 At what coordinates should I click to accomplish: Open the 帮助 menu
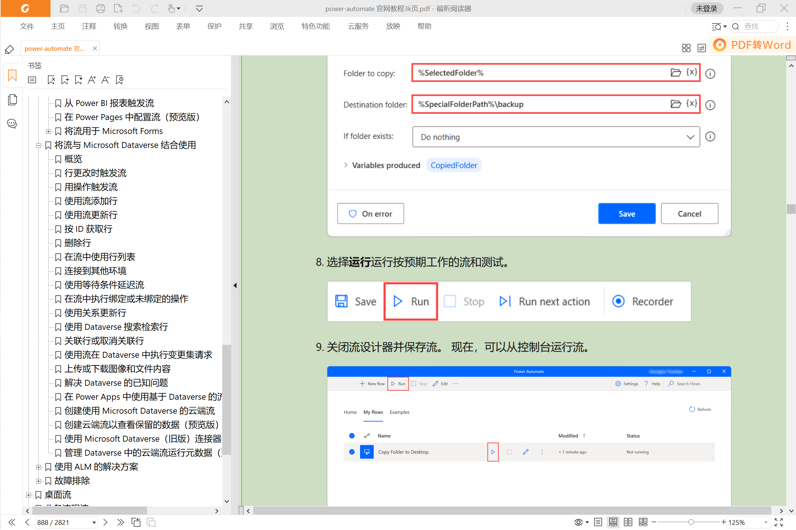click(424, 26)
